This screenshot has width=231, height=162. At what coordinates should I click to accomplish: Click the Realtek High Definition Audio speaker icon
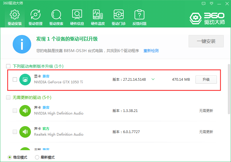coord(25,132)
